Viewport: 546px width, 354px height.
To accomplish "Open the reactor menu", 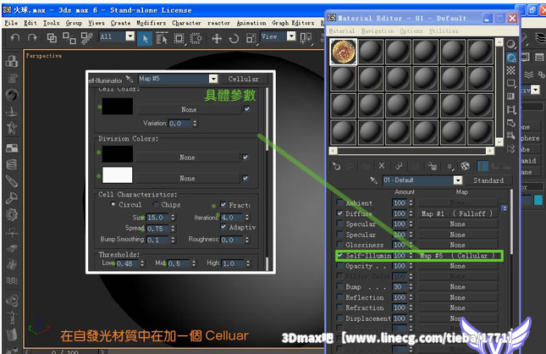I will click(x=218, y=23).
